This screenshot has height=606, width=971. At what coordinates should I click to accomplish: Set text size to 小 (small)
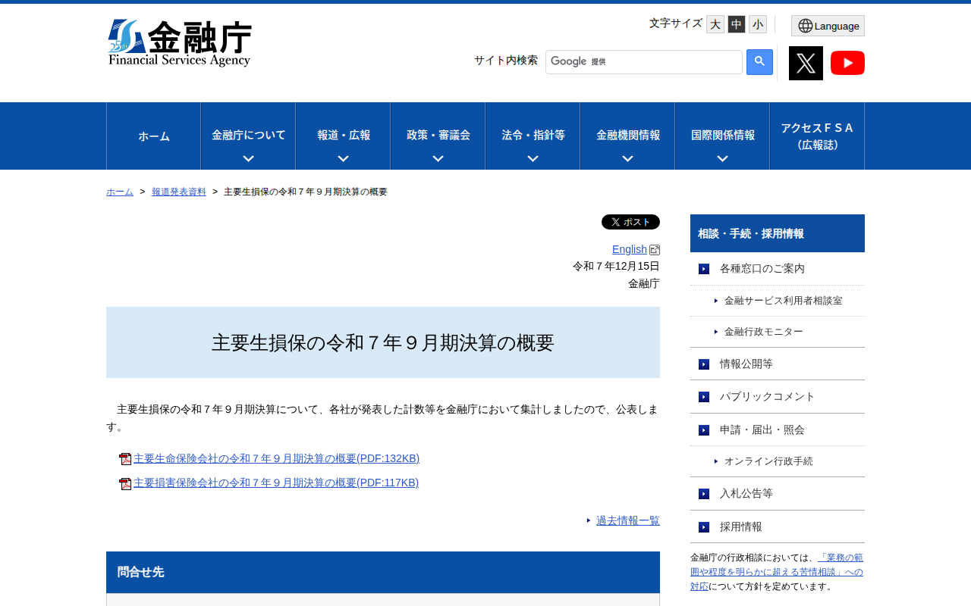click(758, 24)
